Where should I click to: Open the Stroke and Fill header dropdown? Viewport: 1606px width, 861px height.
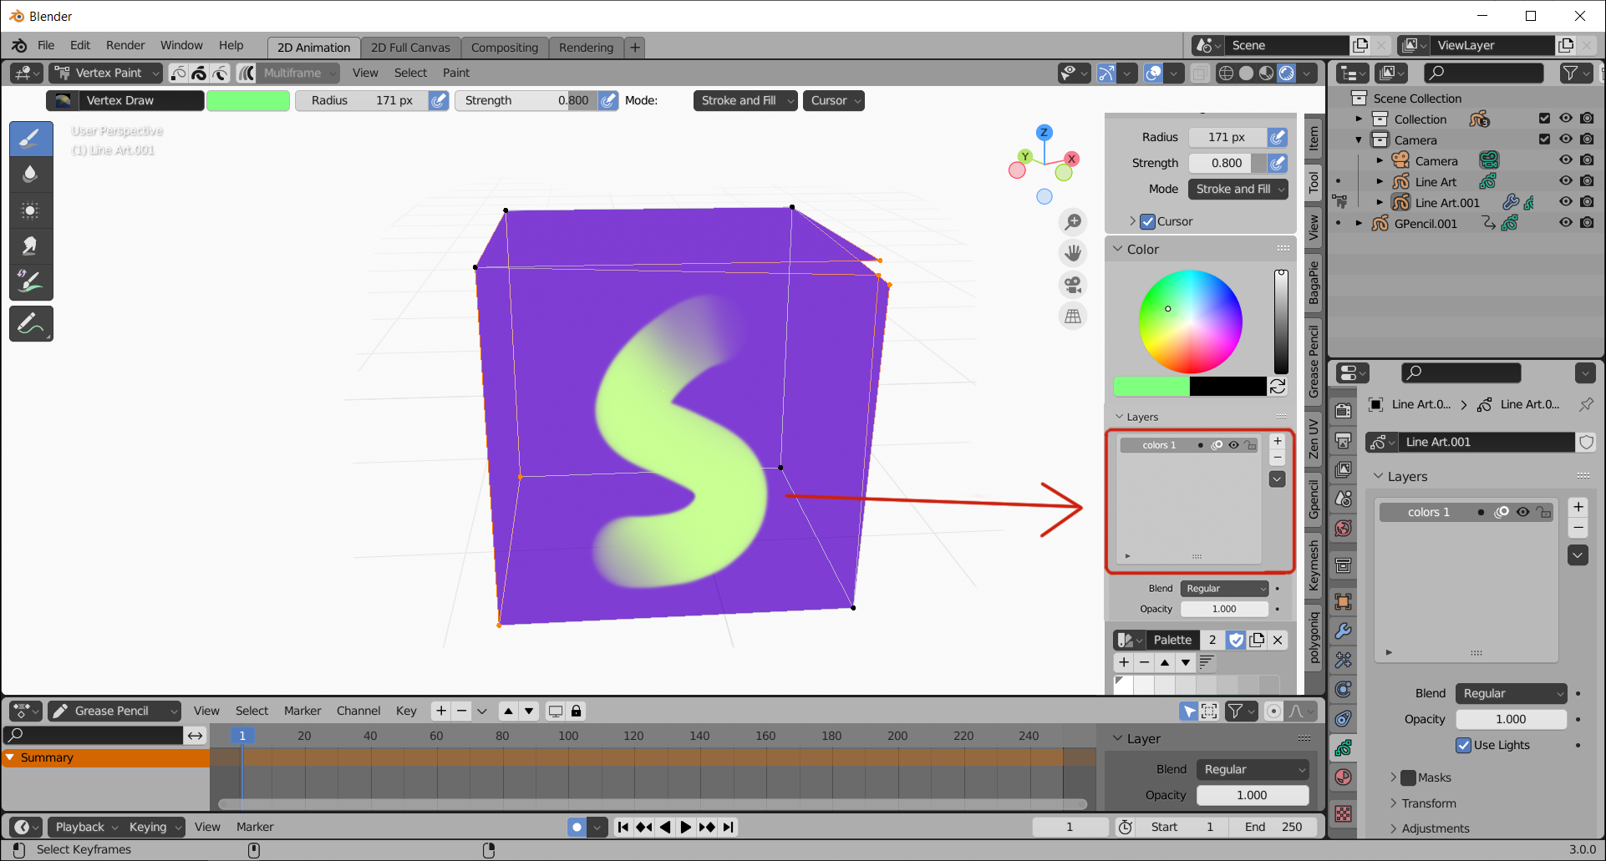pyautogui.click(x=745, y=100)
